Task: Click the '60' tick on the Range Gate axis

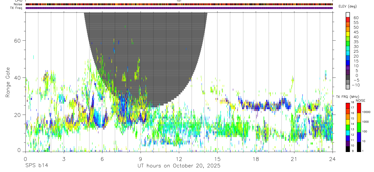Action: click(x=17, y=40)
